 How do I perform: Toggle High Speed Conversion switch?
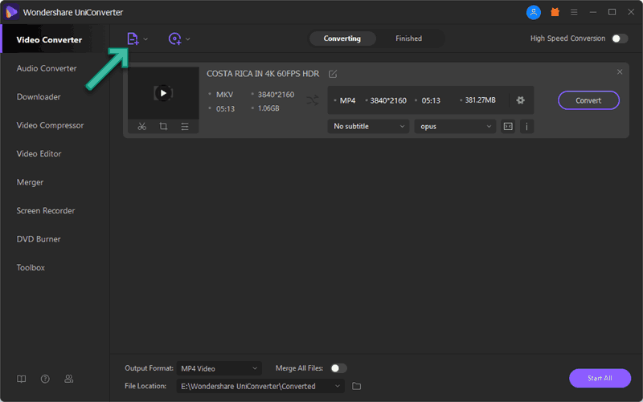pos(620,39)
